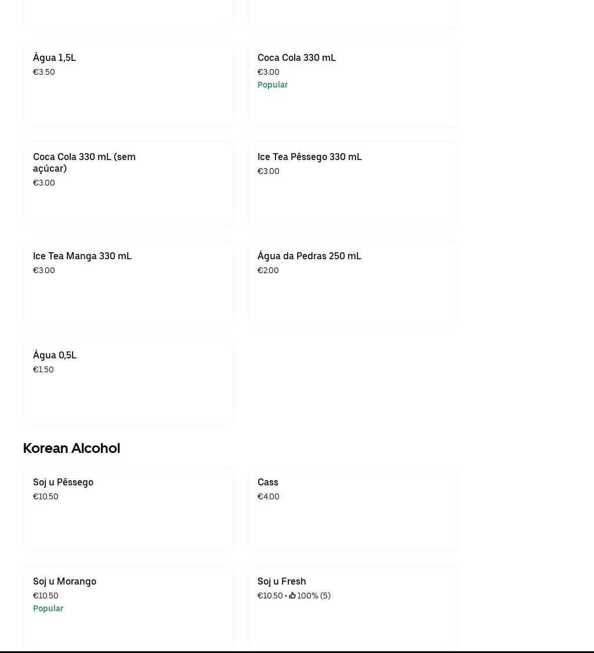Open the Soju Morango item title
The image size is (594, 653).
click(x=64, y=581)
